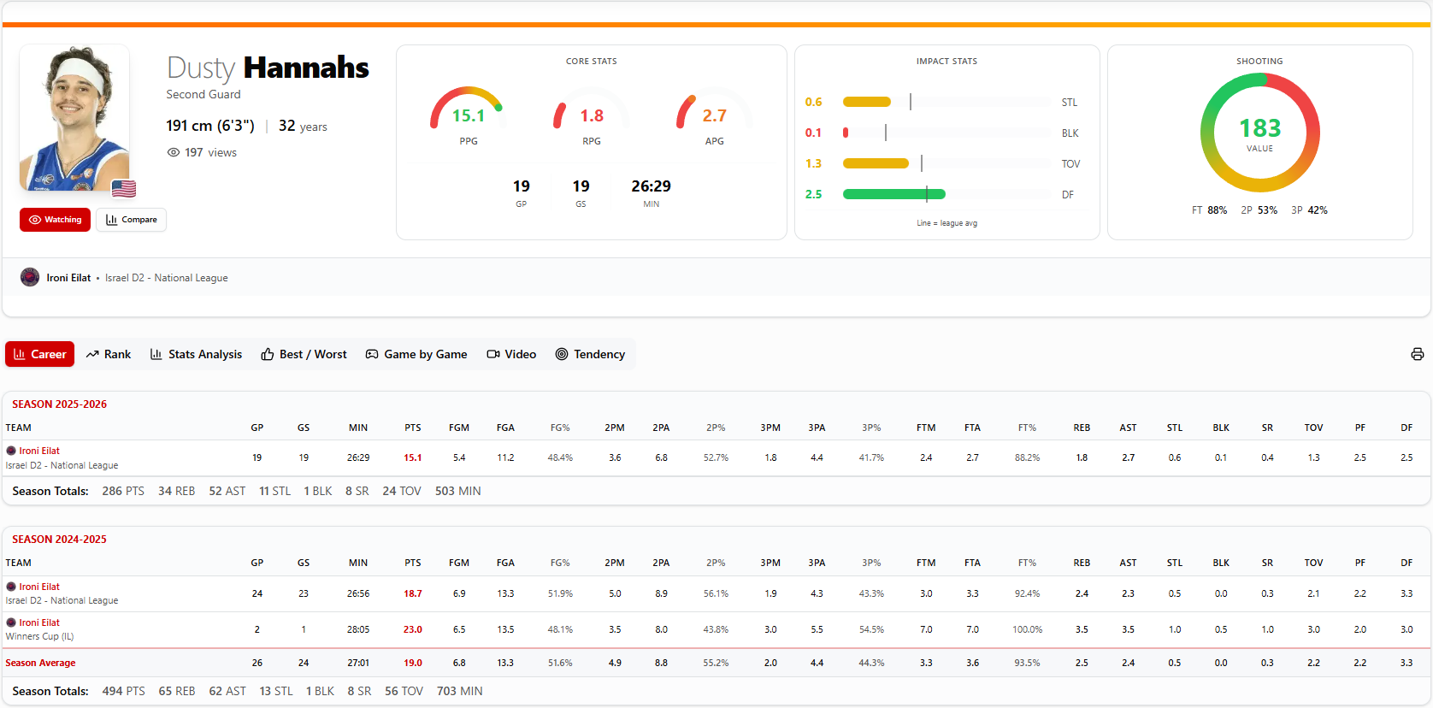Image resolution: width=1433 pixels, height=708 pixels.
Task: Click the 183 value shooting ring
Action: click(x=1259, y=133)
